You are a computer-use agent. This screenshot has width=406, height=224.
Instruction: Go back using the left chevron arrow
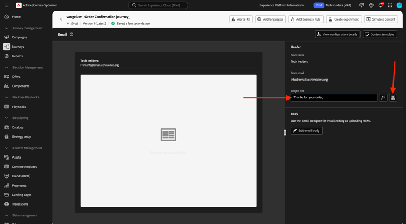[x=61, y=19]
